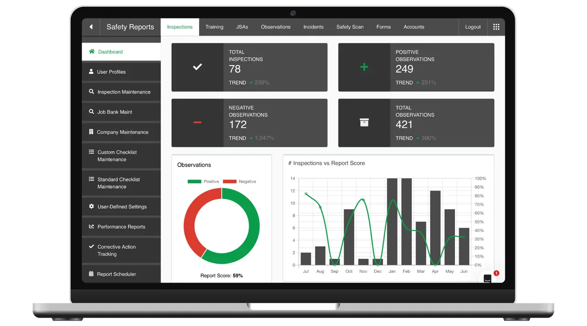The width and height of the screenshot is (587, 326).
Task: Click the Corrective Action Tracking checkmark icon
Action: pos(91,247)
